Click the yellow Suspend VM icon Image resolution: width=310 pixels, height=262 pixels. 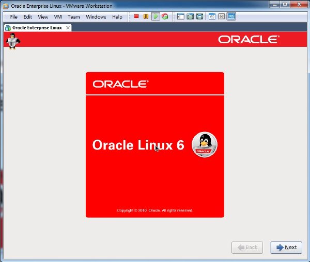pos(146,16)
